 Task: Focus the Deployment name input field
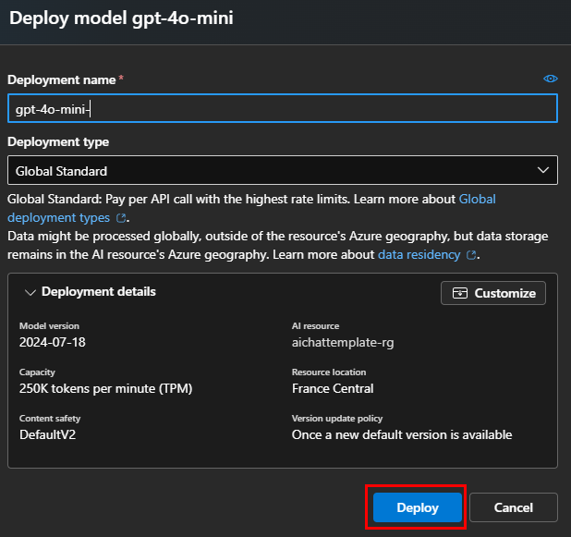[x=283, y=108]
